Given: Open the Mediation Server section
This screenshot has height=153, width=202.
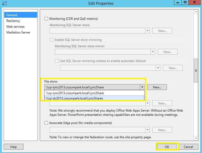Looking at the screenshot, I should point(18,32).
